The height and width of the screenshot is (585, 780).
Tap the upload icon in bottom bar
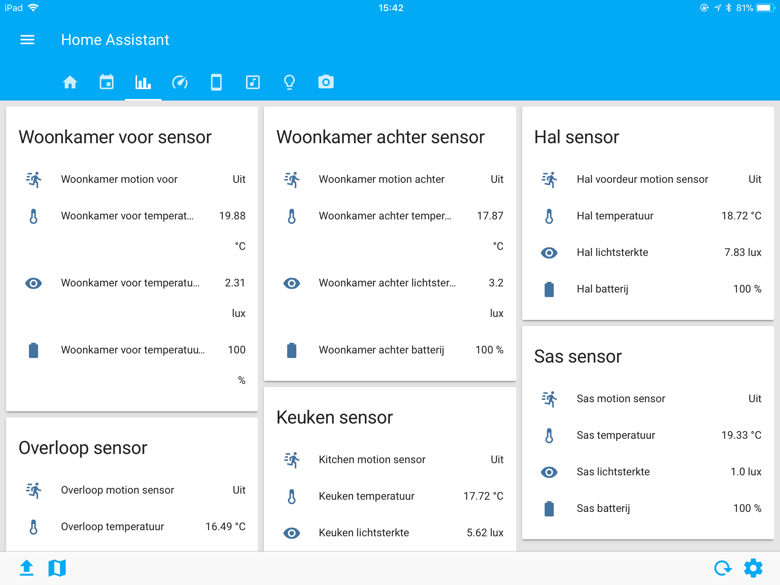(27, 568)
